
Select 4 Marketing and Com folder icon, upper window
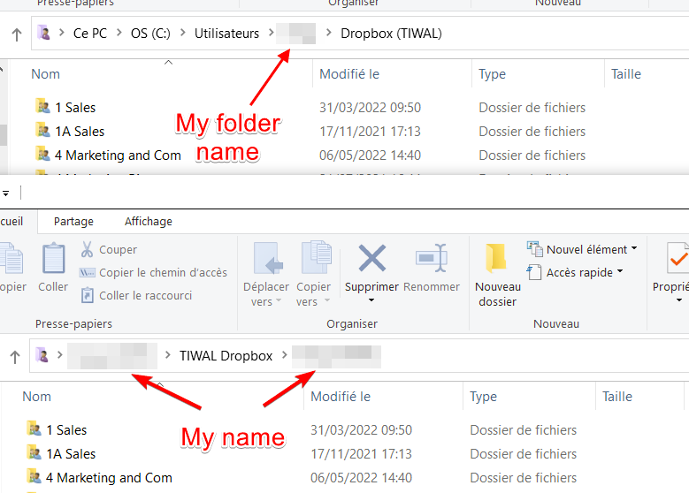click(x=42, y=153)
